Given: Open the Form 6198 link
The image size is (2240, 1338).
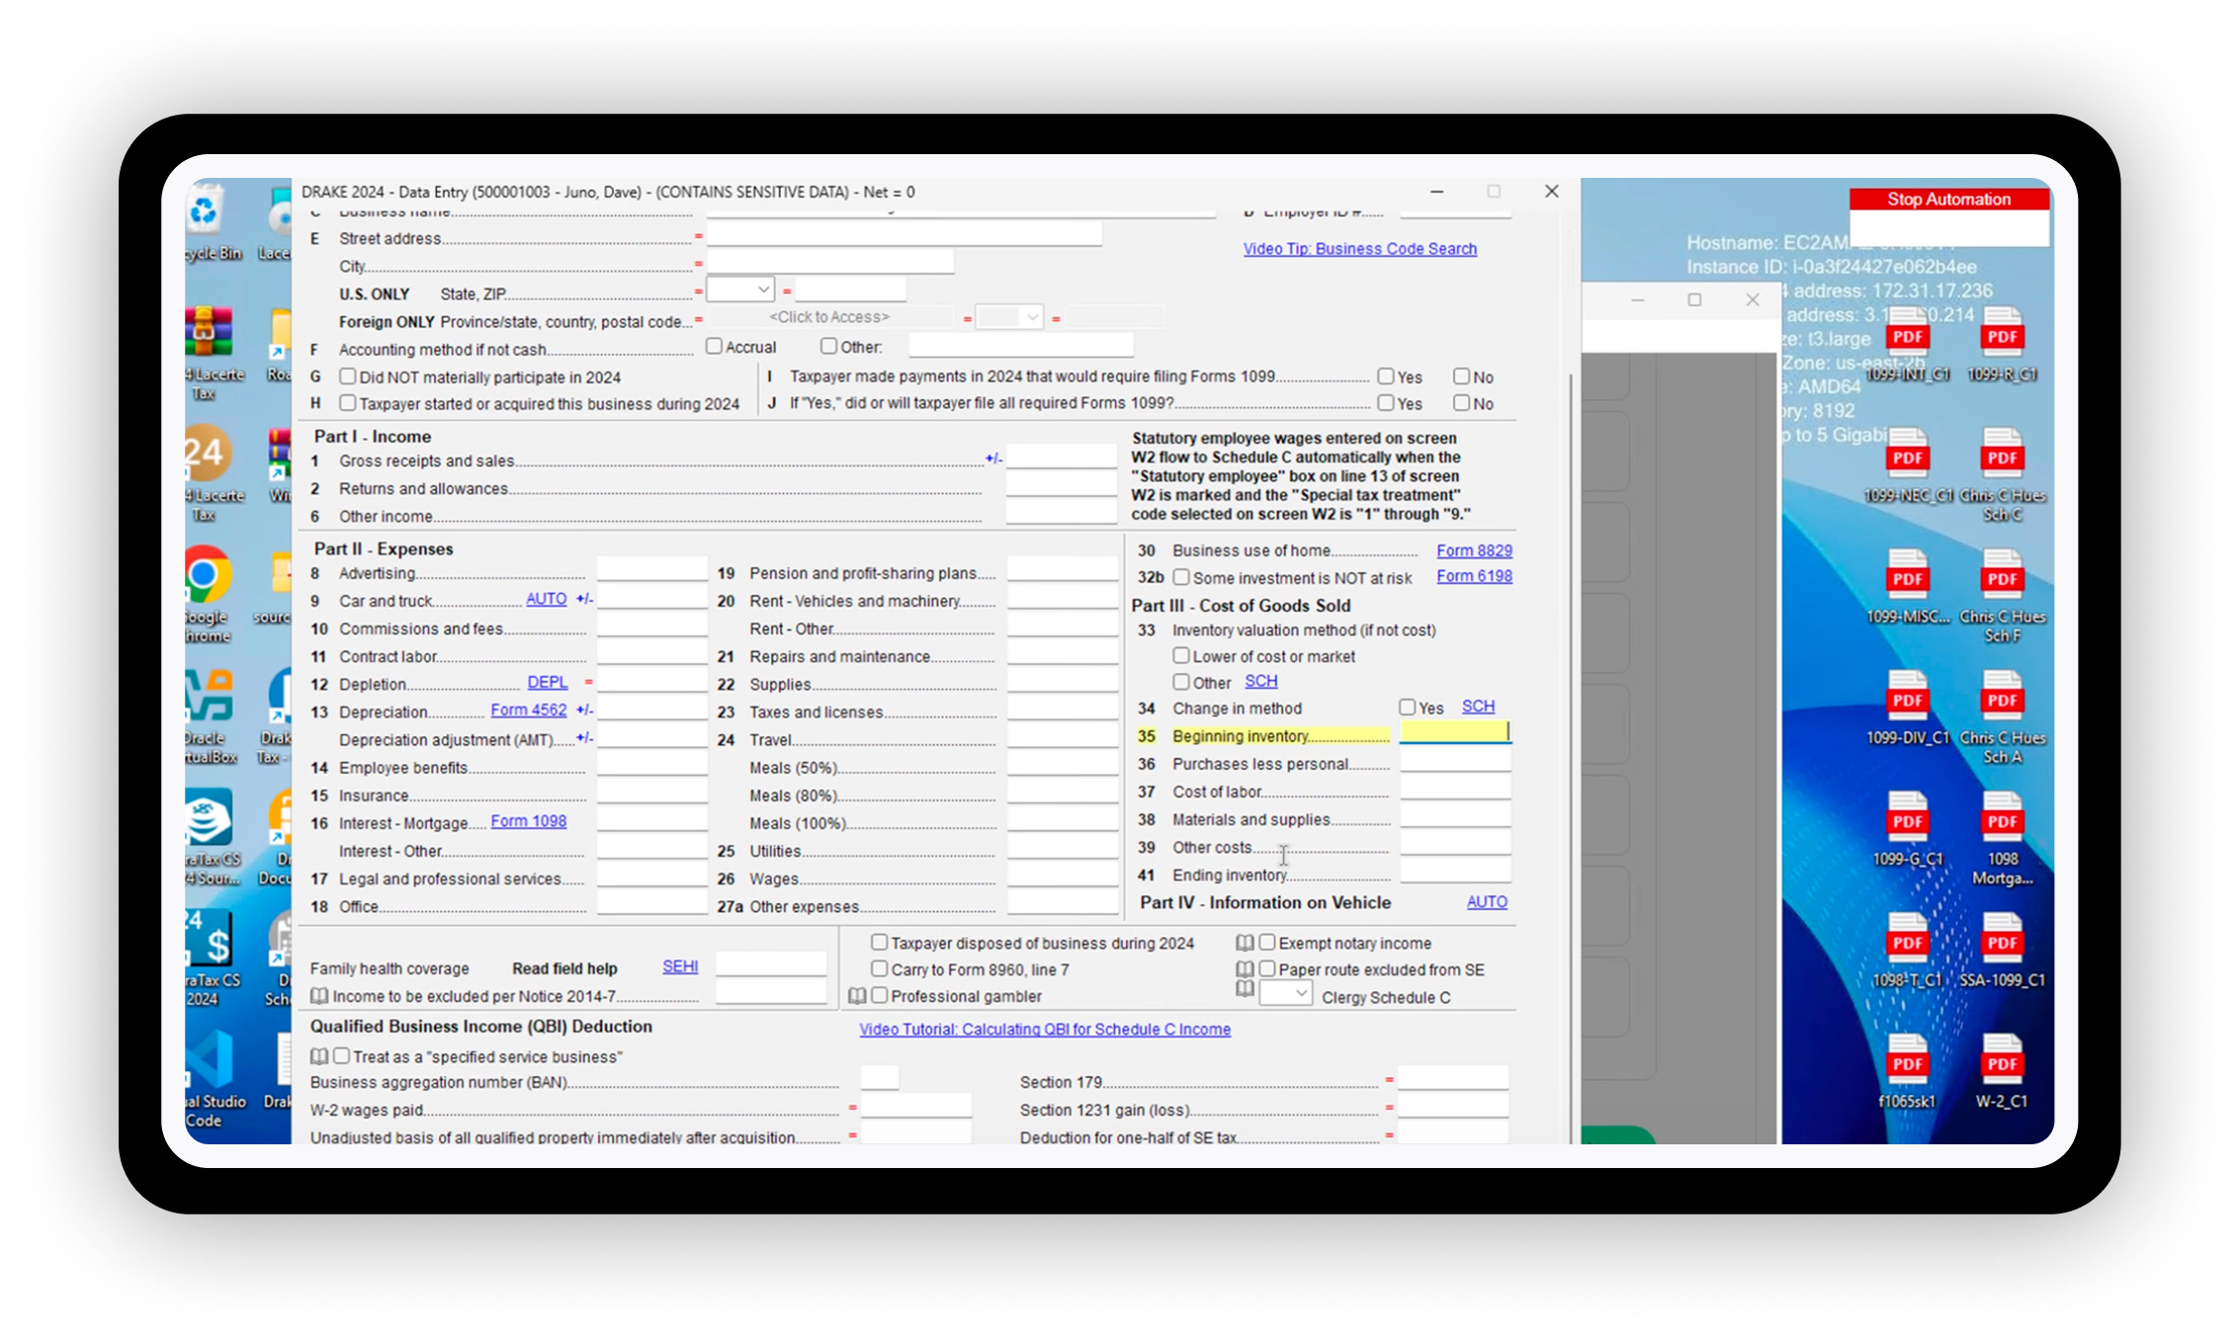Looking at the screenshot, I should (x=1474, y=576).
